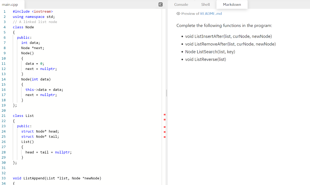Click the nullptr keyword on line 12
Image resolution: width=310 pixels, height=185 pixels.
pyautogui.click(x=48, y=69)
